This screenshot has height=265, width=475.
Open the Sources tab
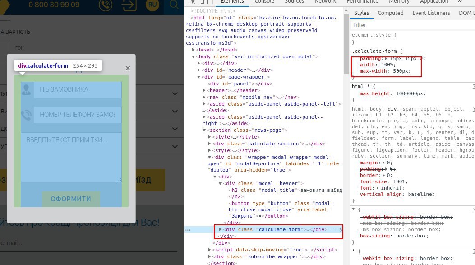294,2
